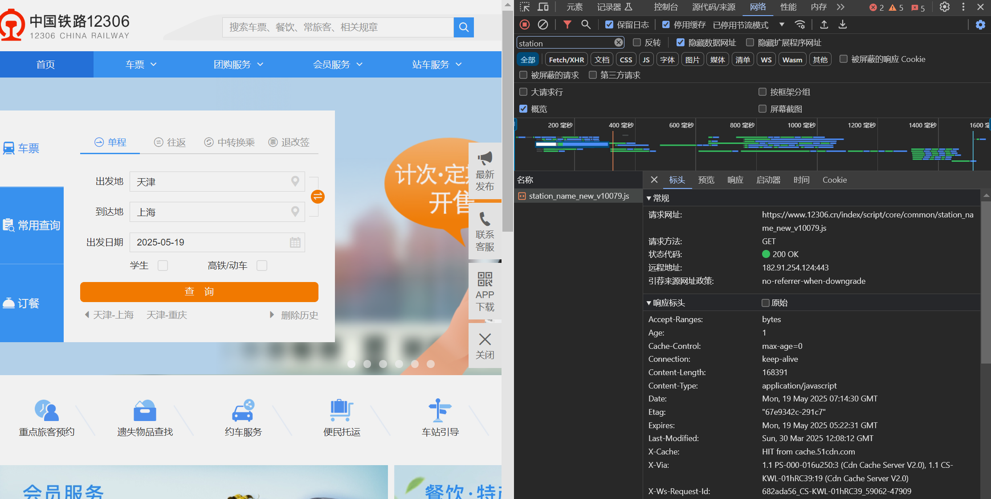Image resolution: width=991 pixels, height=499 pixels.
Task: Open the departure date calendar icon
Action: pos(295,242)
